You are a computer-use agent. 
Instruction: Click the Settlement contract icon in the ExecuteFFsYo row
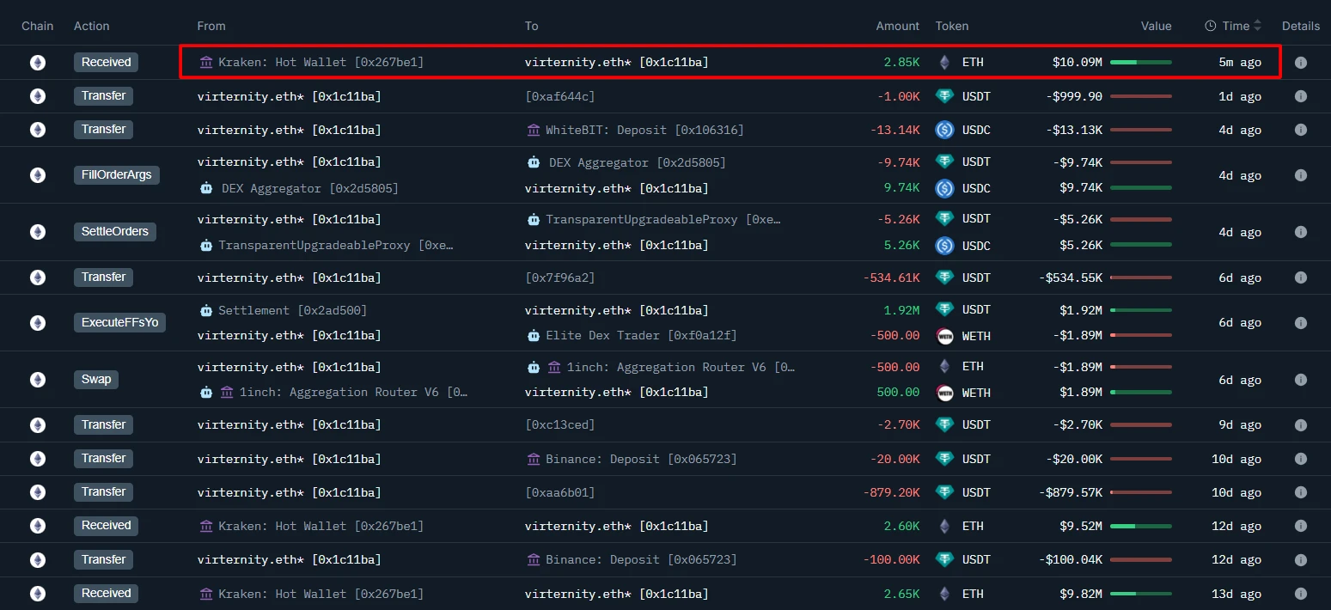coord(206,309)
